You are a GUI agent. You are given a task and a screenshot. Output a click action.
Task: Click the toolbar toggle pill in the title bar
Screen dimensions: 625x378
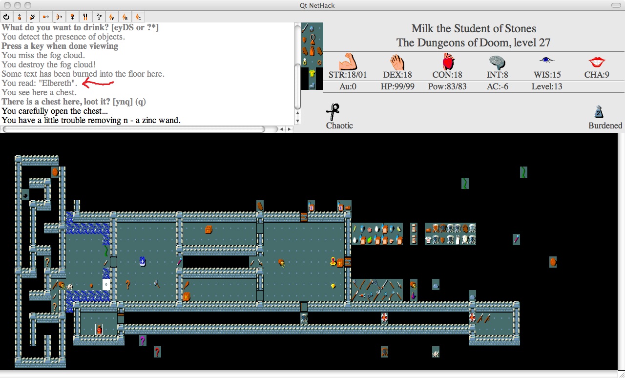click(616, 5)
